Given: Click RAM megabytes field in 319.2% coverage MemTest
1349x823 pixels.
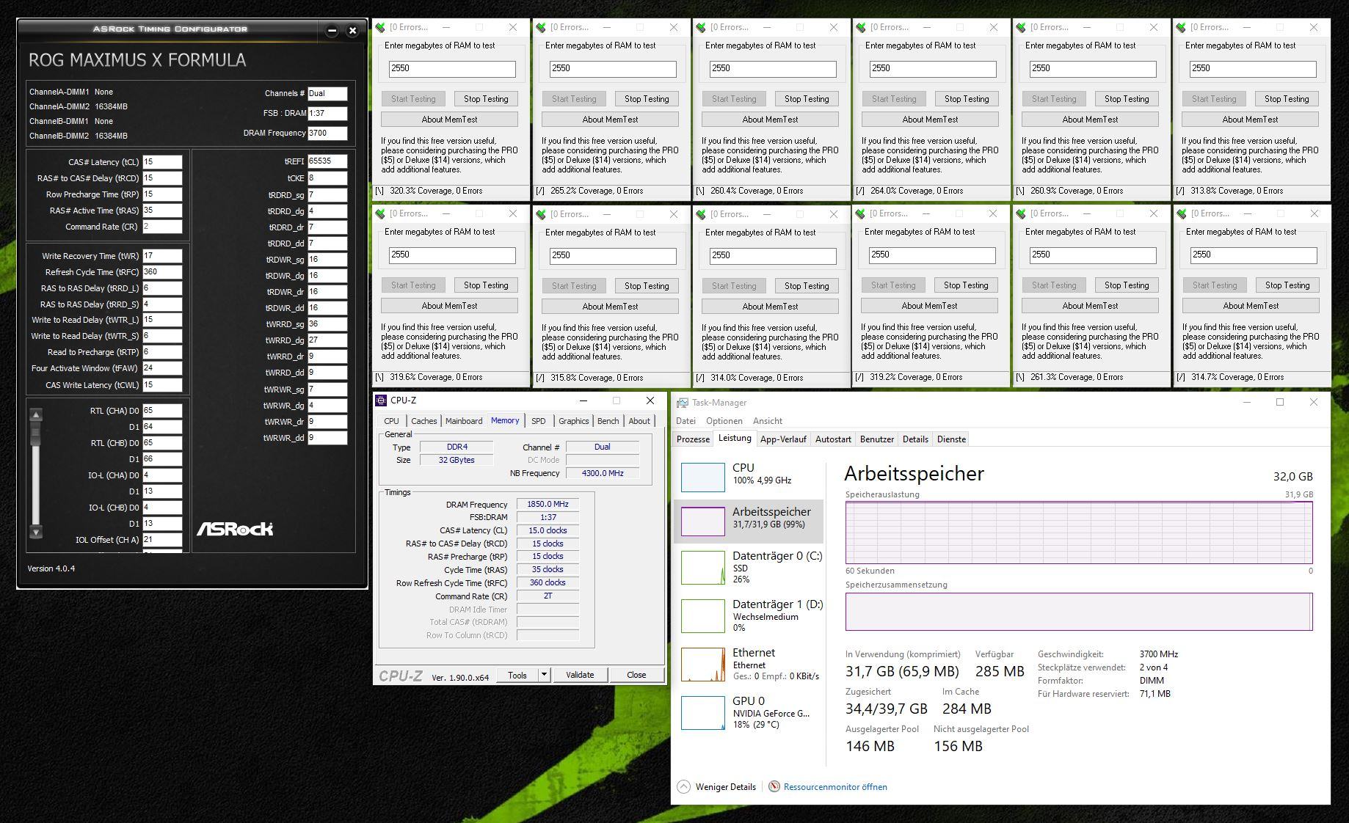Looking at the screenshot, I should point(931,255).
